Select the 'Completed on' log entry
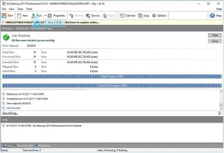The width and height of the screenshot is (224, 153). click(x=27, y=99)
